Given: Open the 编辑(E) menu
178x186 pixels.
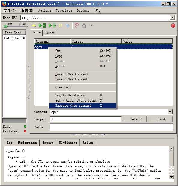Looking at the screenshot, I should (x=27, y=10).
